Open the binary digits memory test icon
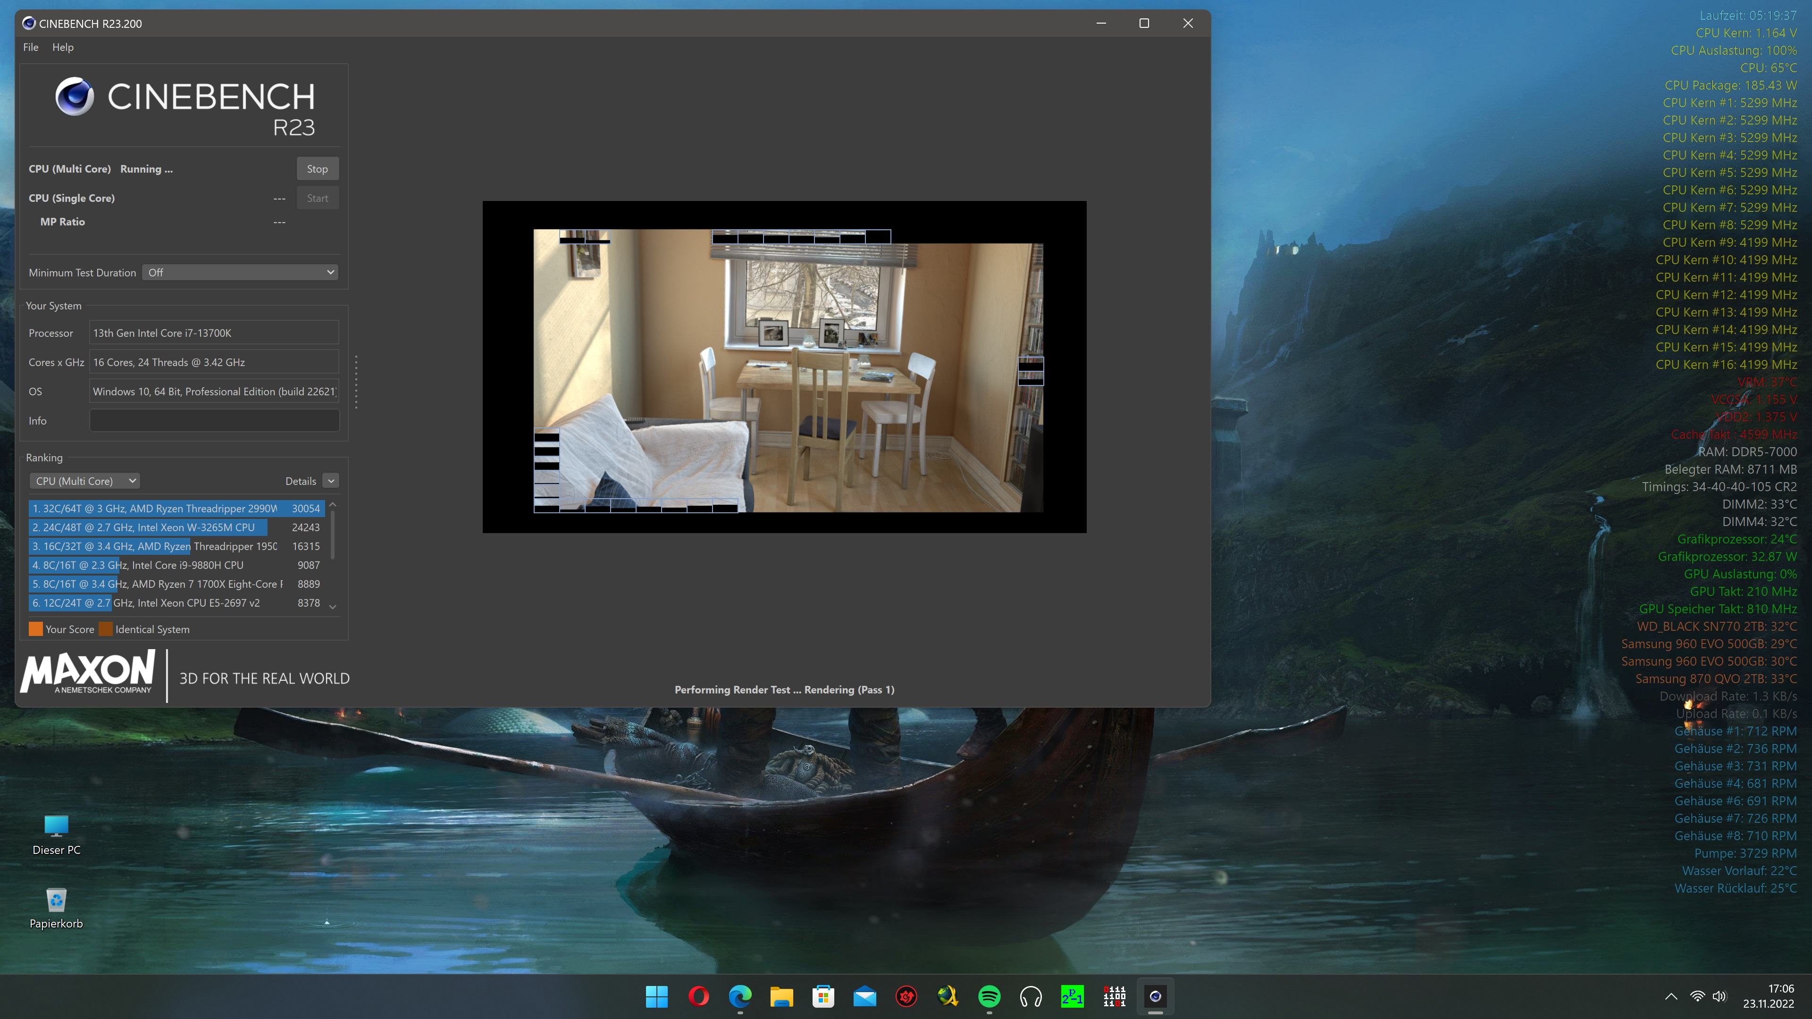 pos(1114,996)
